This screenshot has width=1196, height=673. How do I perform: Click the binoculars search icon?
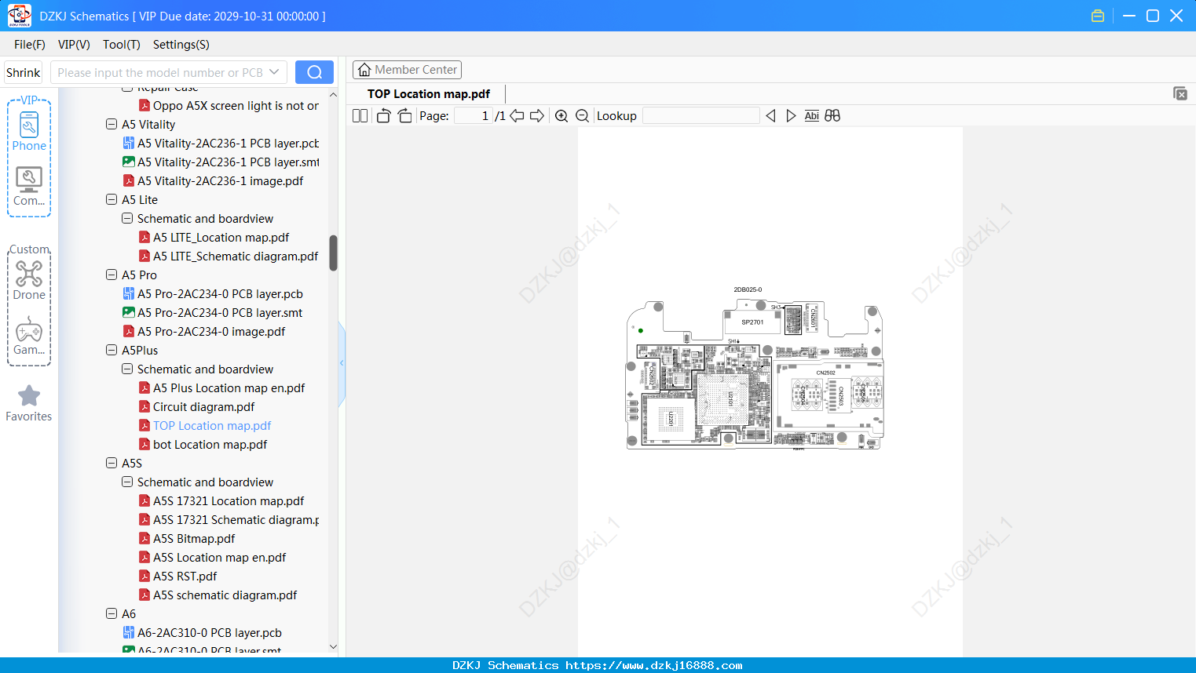[x=832, y=116]
